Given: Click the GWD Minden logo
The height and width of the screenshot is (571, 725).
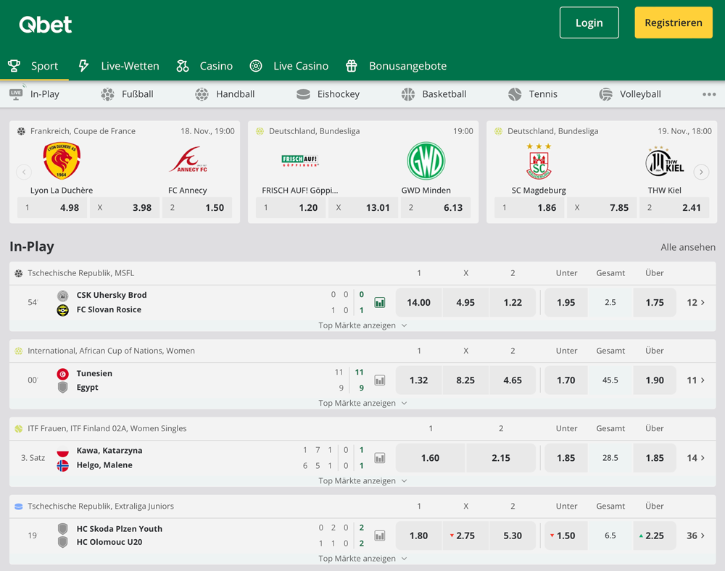Looking at the screenshot, I should (426, 161).
